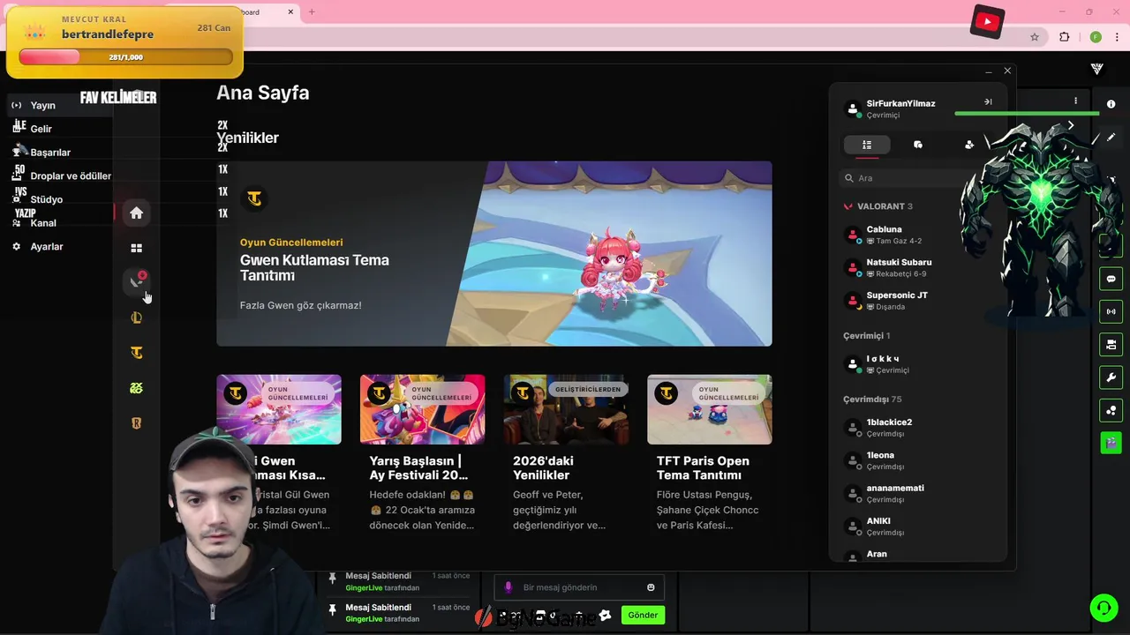
Task: Select the League of Legends icon in sidebar
Action: coord(136,317)
